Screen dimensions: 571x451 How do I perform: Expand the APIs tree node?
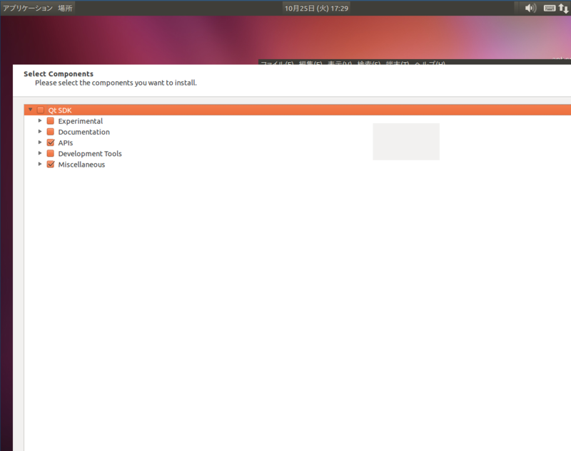tap(40, 142)
